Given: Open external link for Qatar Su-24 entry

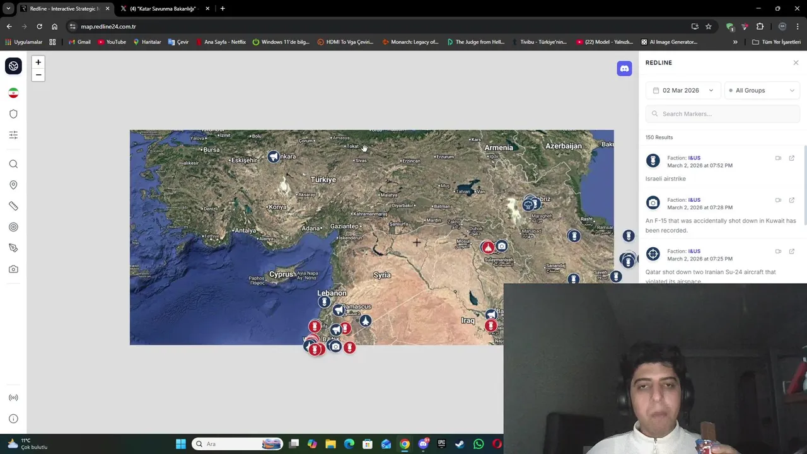Looking at the screenshot, I should (x=792, y=252).
